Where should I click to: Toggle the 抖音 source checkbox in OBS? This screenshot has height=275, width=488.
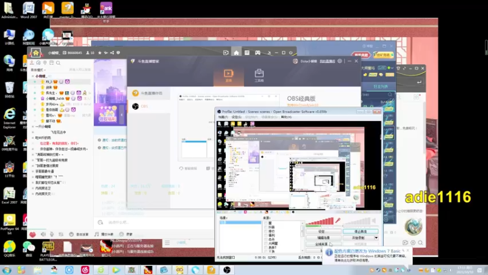266,227
